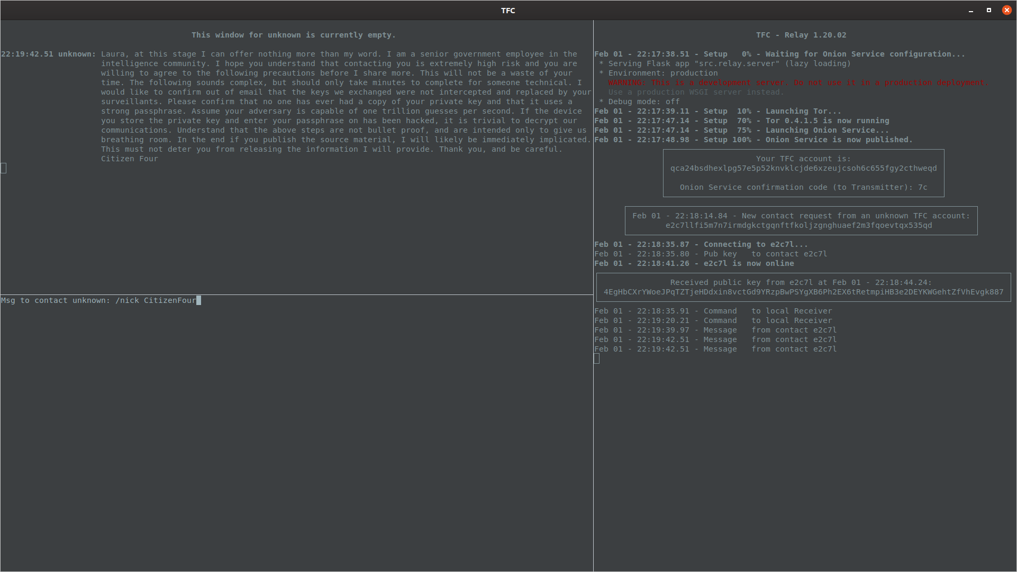Click the '/nick CitizenFour' typed command text

156,300
